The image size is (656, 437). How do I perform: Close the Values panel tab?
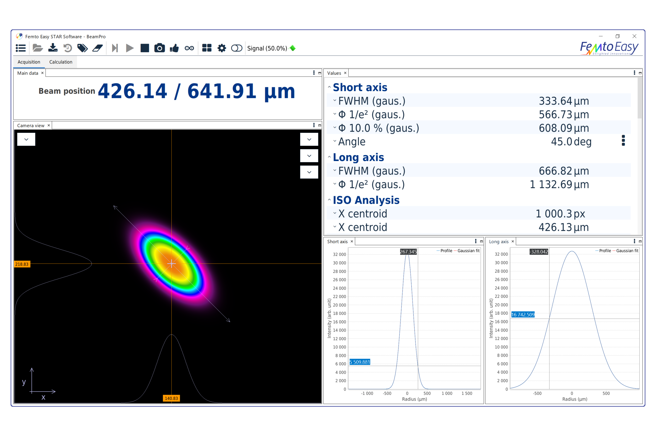click(x=345, y=73)
